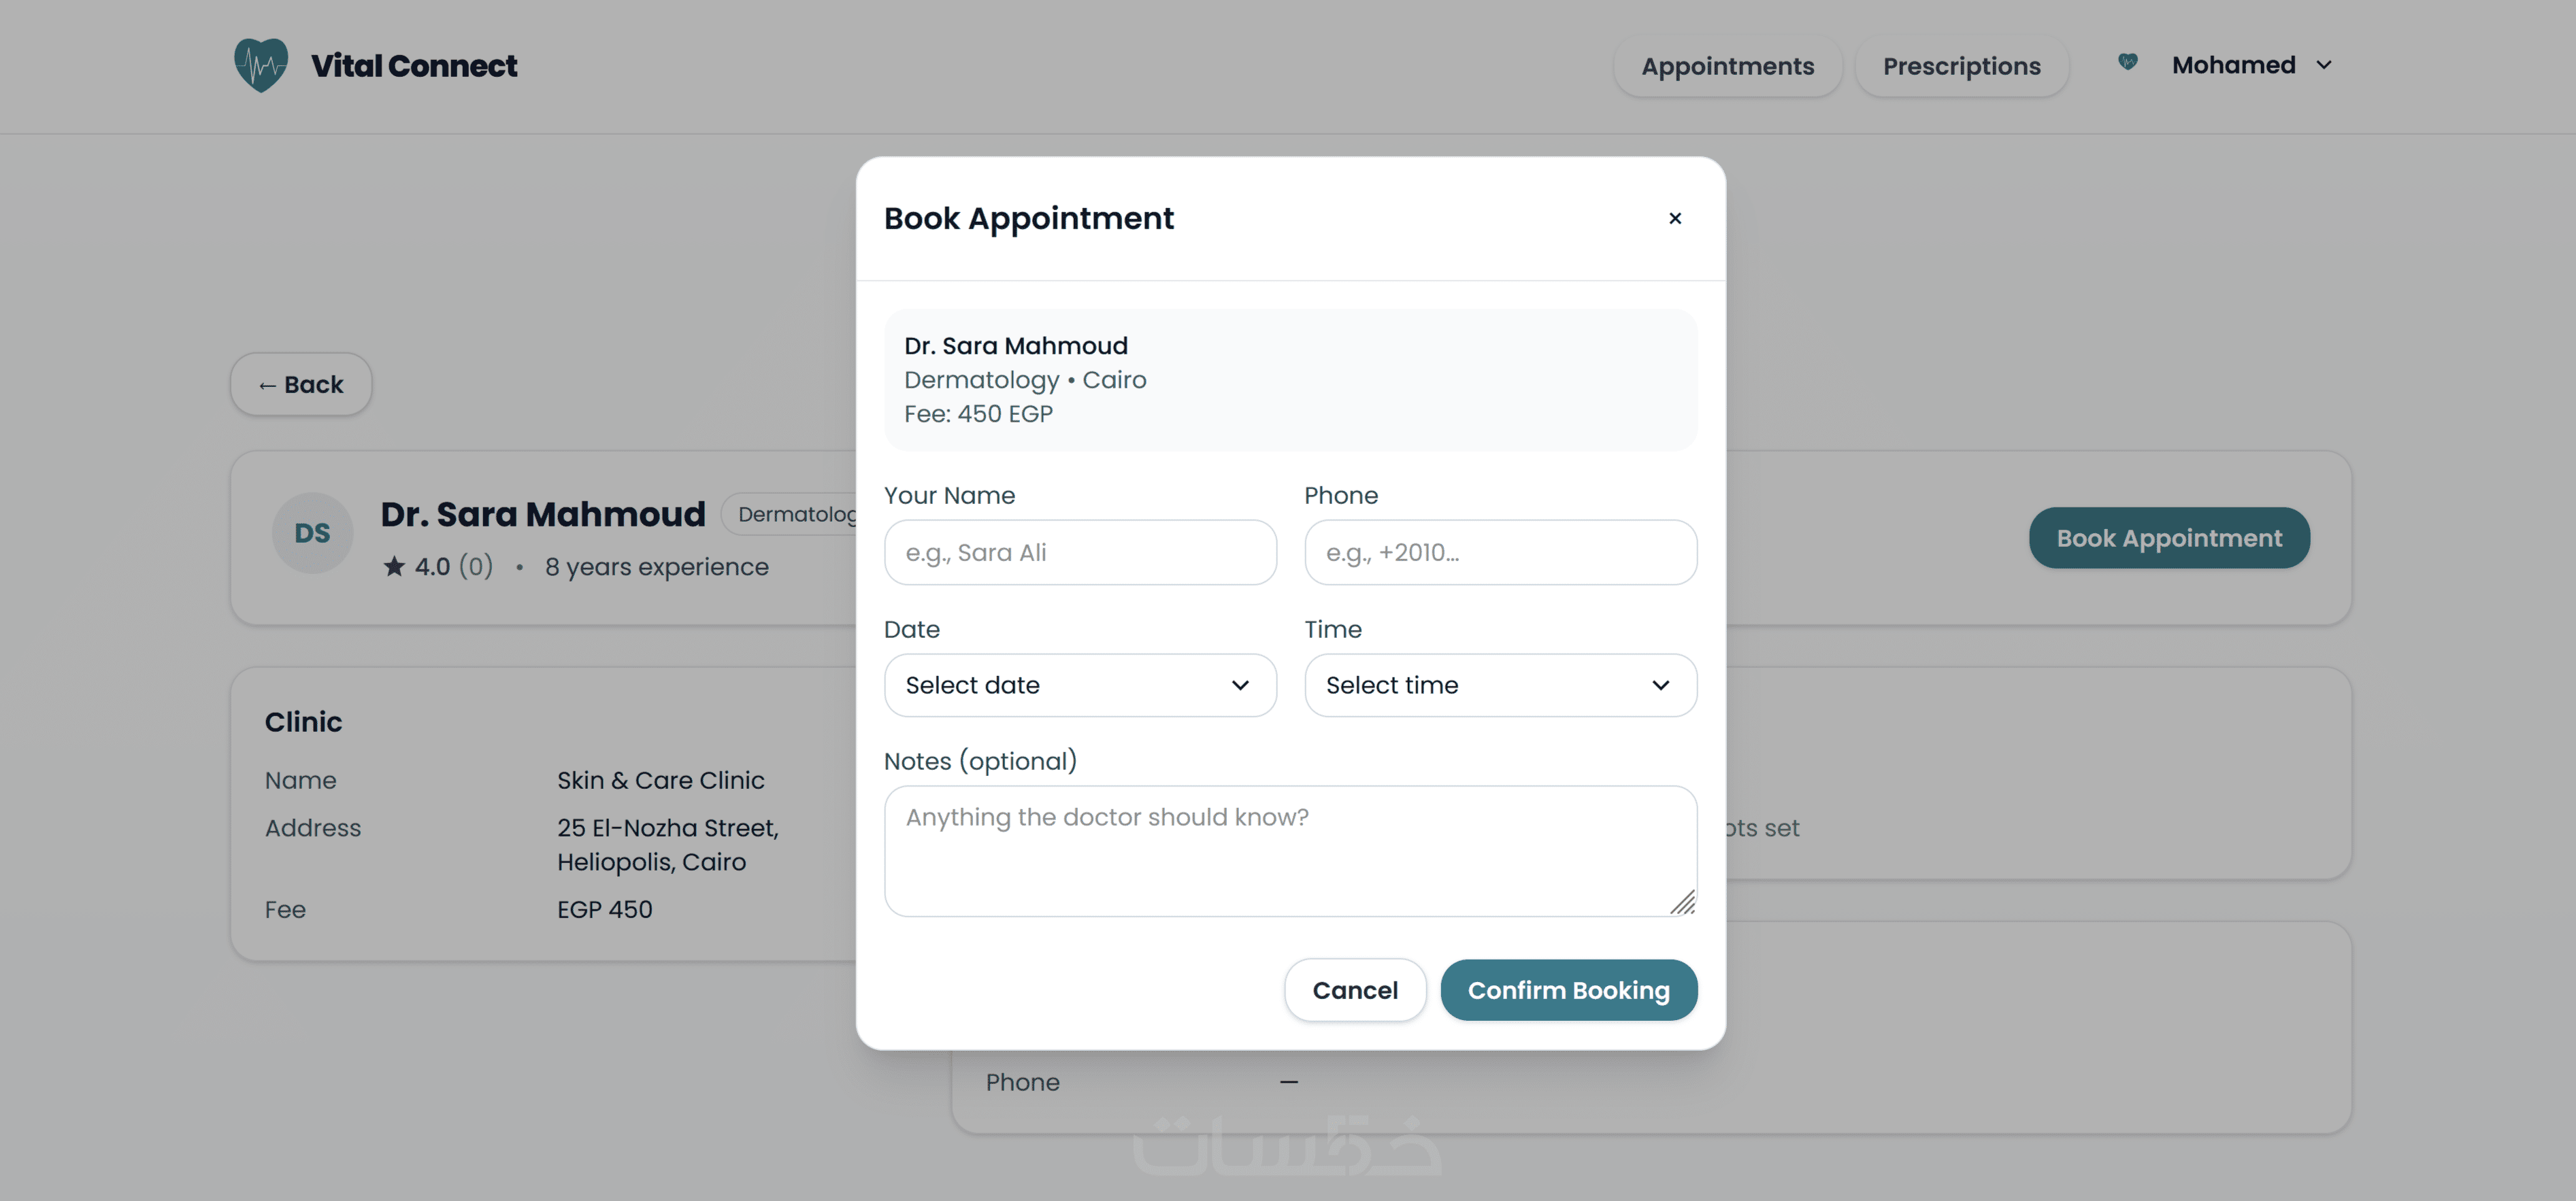Screen dimensions: 2576x1201
Task: Click the Vital Connect brand title
Action: (414, 66)
